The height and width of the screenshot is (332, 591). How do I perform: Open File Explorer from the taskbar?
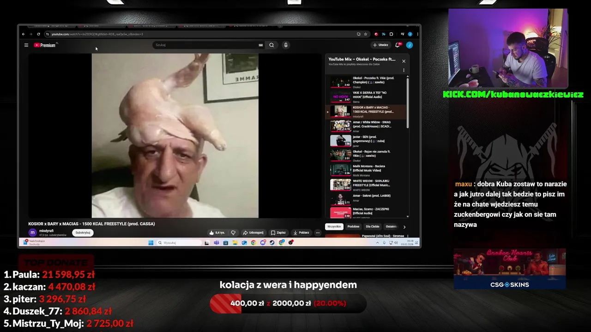[235, 243]
